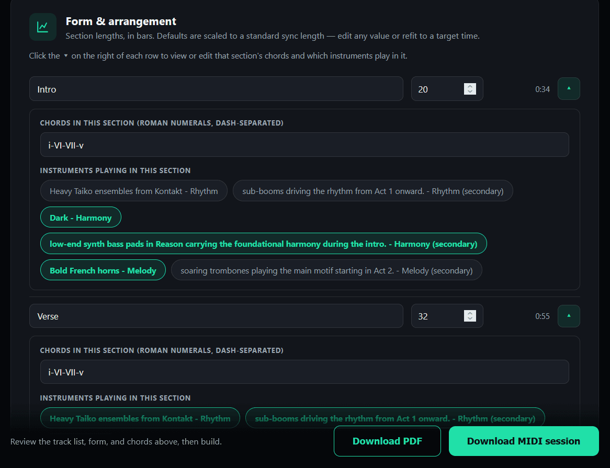Increase the Intro bar count with stepper

click(x=470, y=86)
